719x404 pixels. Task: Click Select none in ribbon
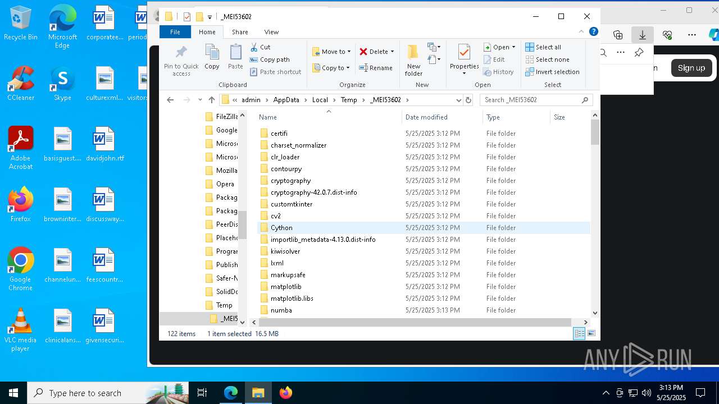pos(547,59)
